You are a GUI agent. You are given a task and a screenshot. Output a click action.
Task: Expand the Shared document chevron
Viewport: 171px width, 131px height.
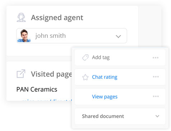(x=157, y=116)
